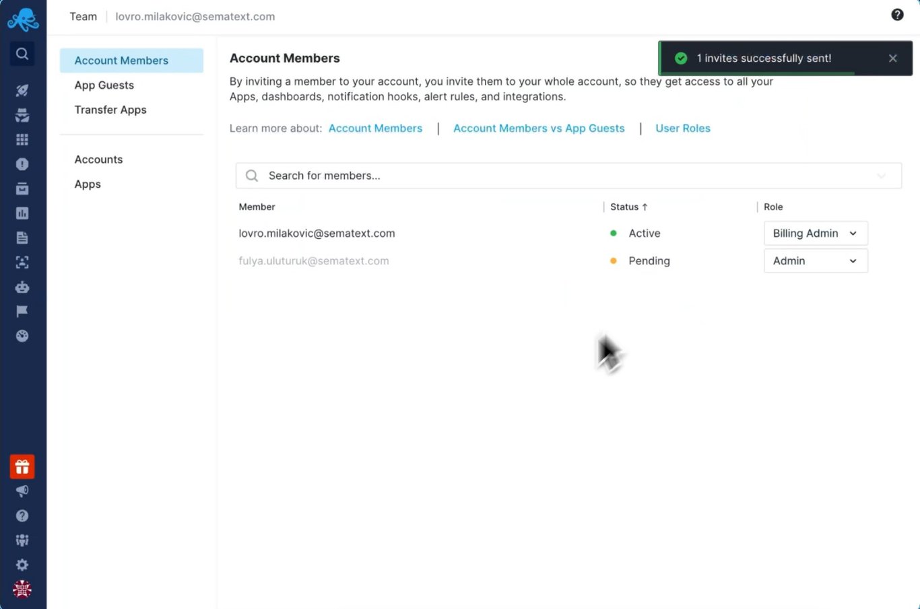Click the flag icon in sidebar

(x=22, y=311)
